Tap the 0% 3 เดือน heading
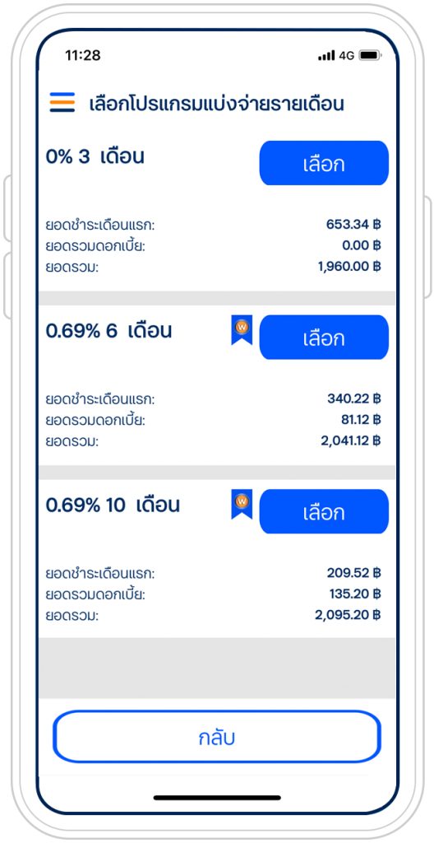Image resolution: width=434 pixels, height=843 pixels. pyautogui.click(x=95, y=157)
